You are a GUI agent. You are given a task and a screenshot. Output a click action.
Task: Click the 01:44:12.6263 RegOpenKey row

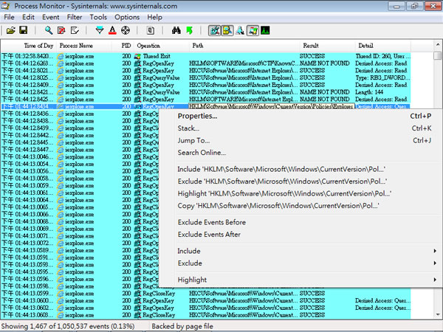206,63
